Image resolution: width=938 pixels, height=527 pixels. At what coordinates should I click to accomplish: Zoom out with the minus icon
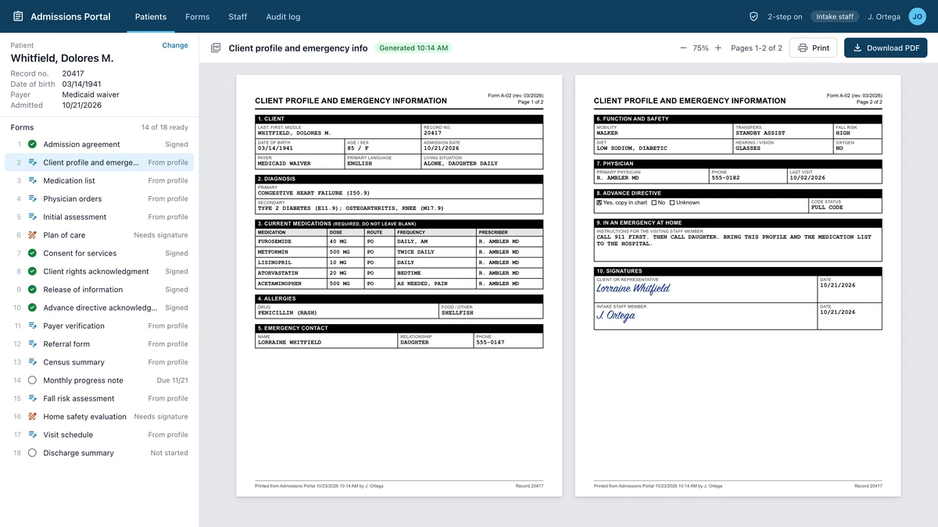[683, 48]
